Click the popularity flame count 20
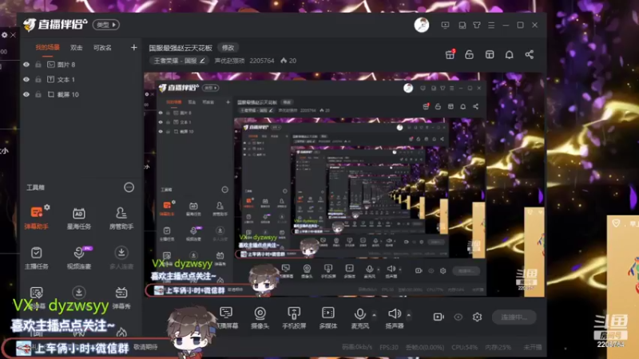The height and width of the screenshot is (359, 639). point(288,61)
